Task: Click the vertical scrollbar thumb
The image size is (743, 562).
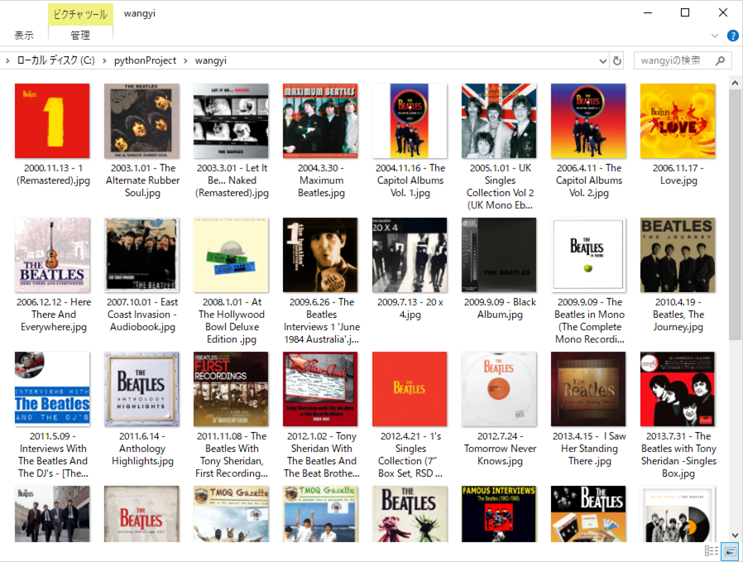Action: click(735, 214)
